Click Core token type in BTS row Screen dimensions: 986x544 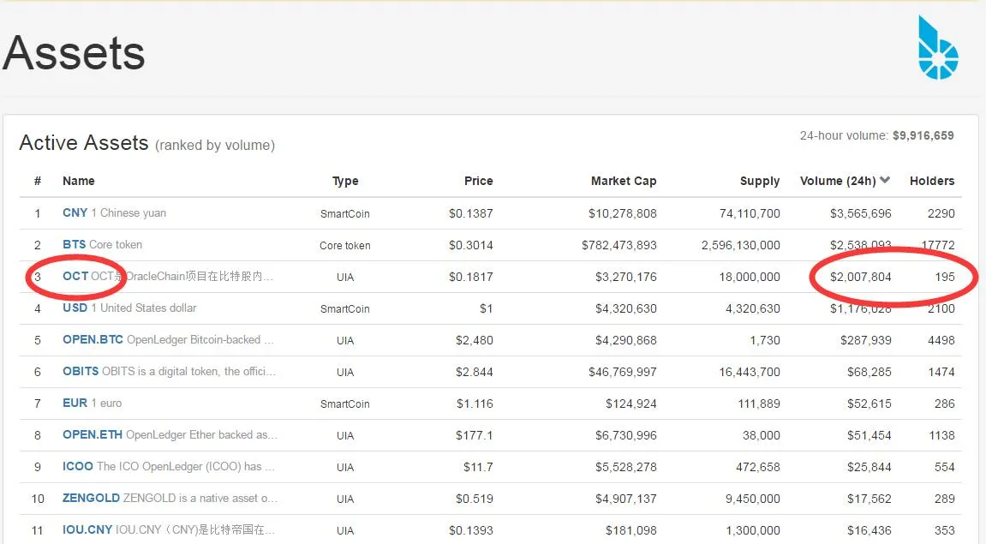point(345,246)
